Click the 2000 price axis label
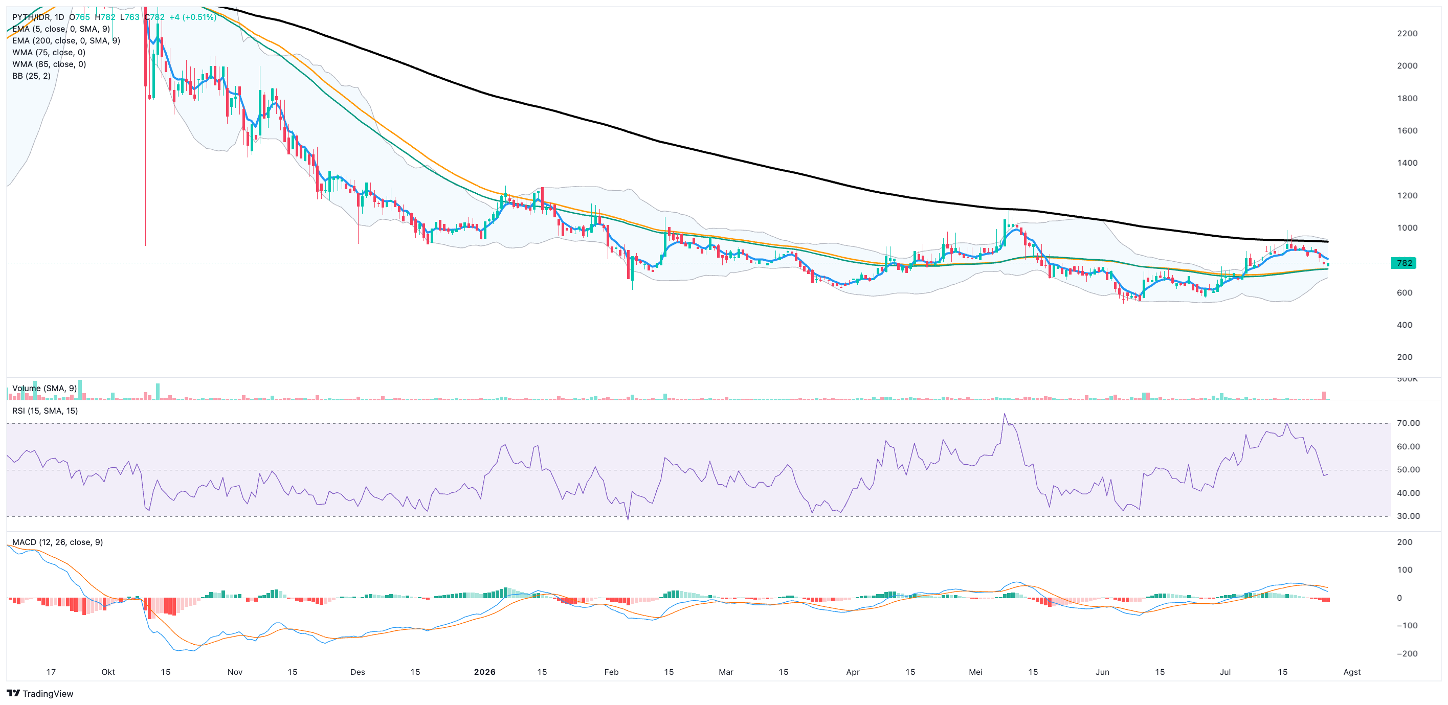 [1407, 66]
